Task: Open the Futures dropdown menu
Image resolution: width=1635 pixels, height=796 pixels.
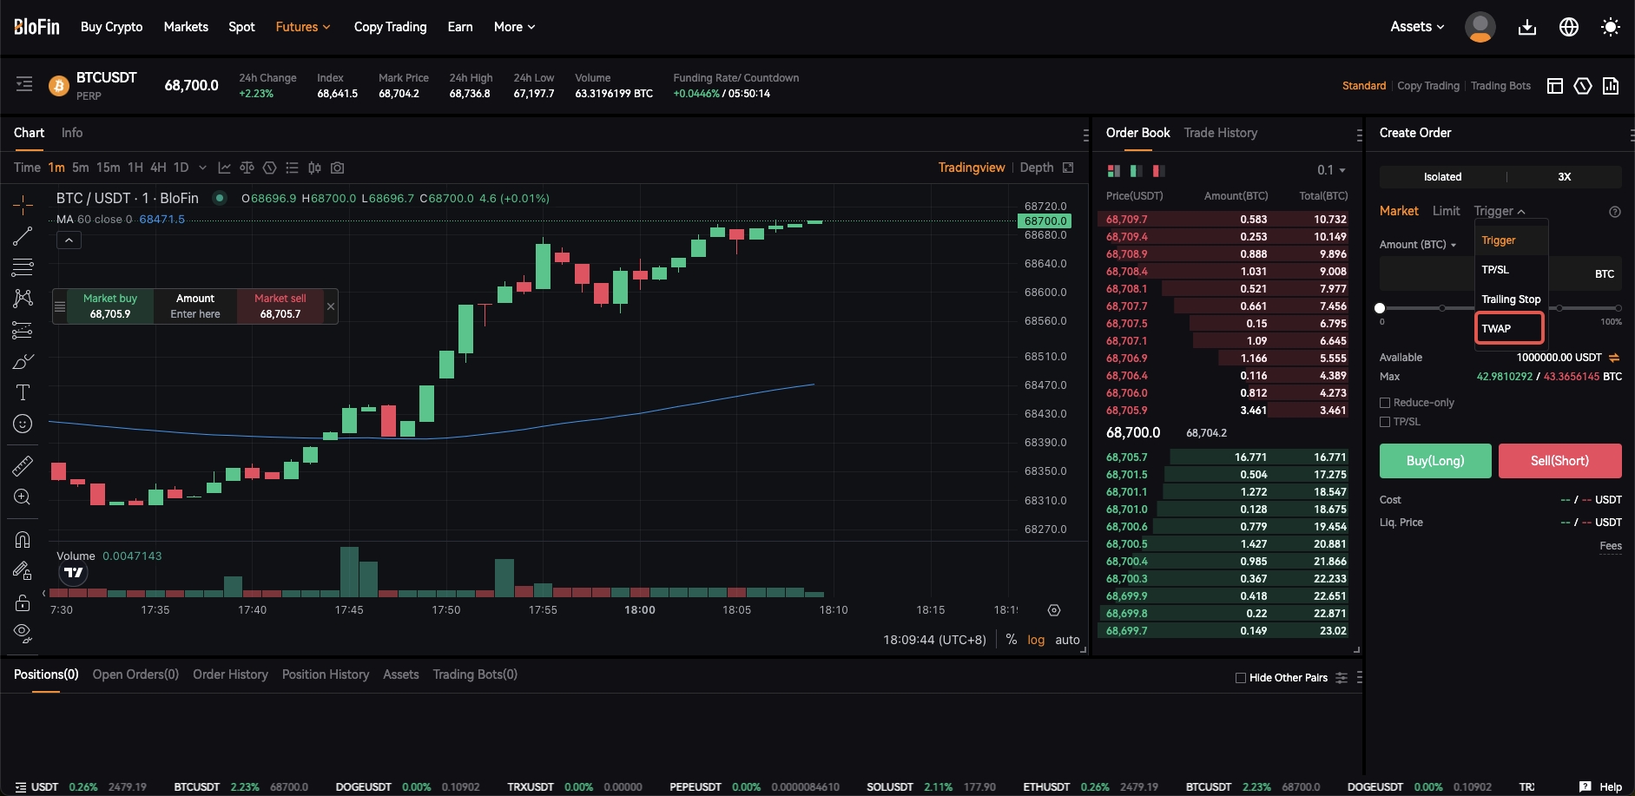Action: [x=303, y=27]
